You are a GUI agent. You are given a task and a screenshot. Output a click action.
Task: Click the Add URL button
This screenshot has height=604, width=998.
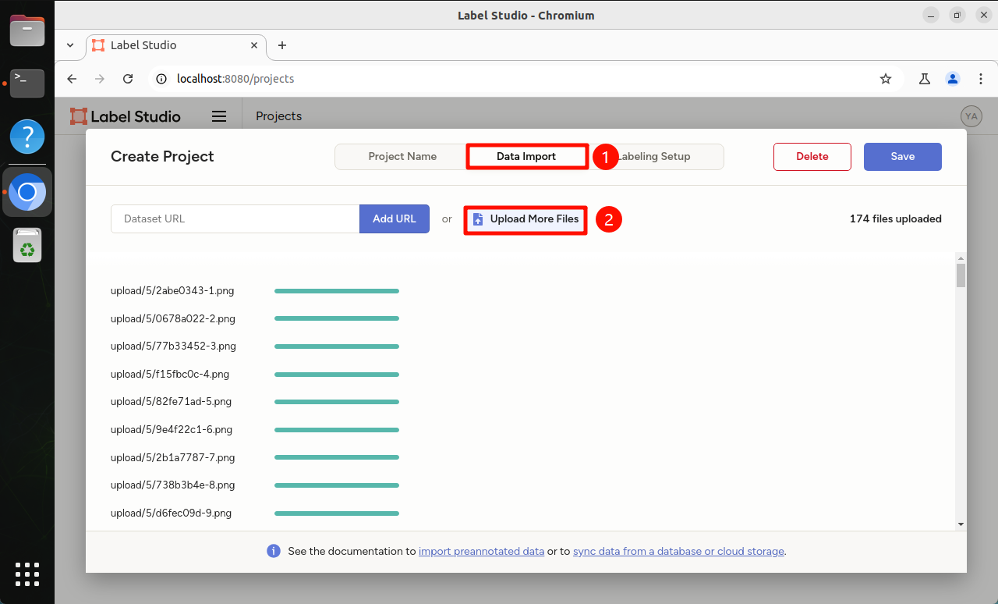[x=395, y=219]
